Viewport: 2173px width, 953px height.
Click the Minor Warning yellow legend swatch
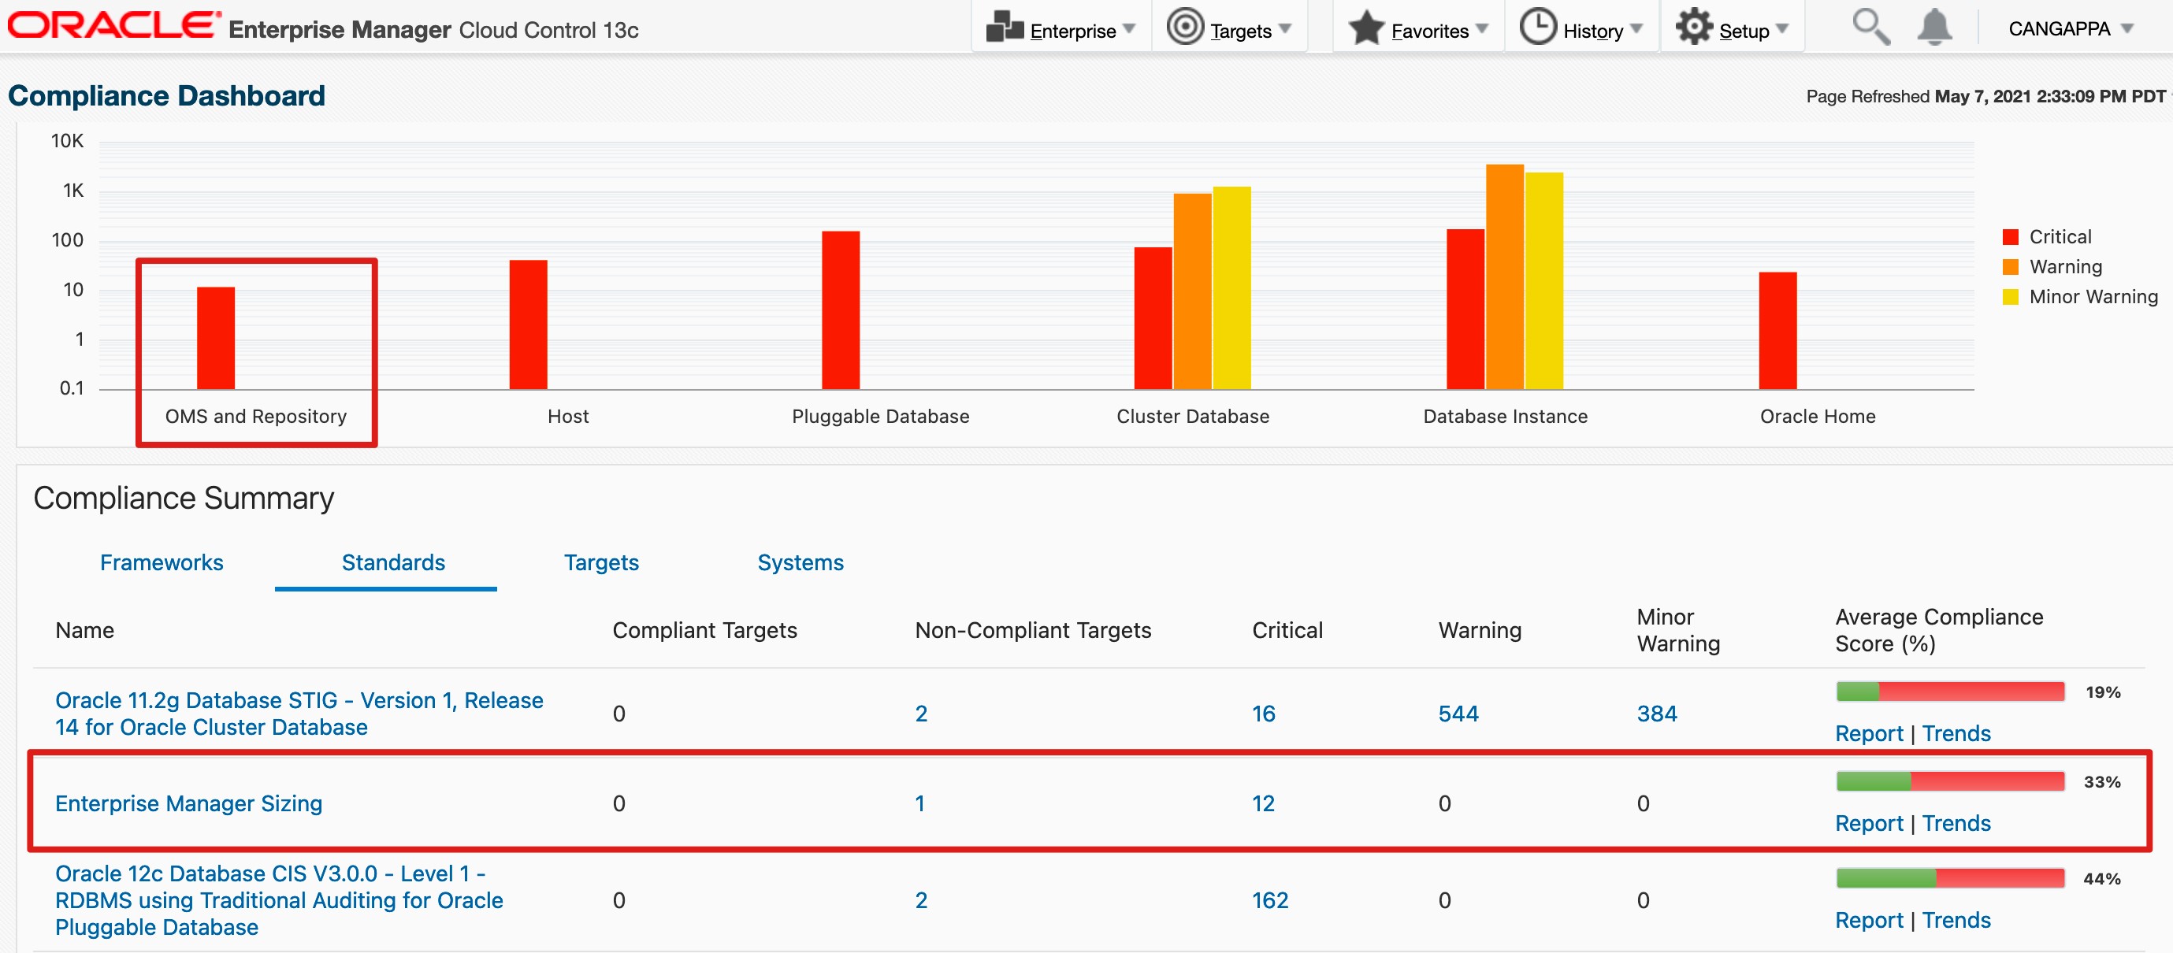2010,297
